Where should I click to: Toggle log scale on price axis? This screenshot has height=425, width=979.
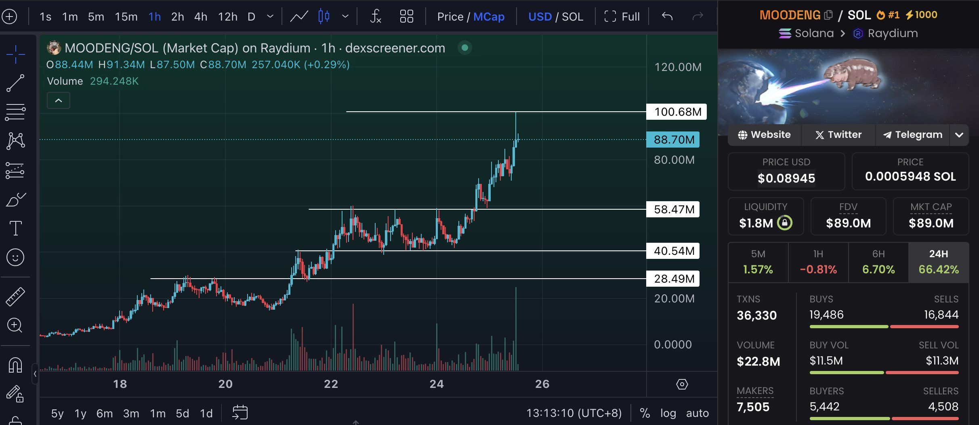[x=668, y=413]
